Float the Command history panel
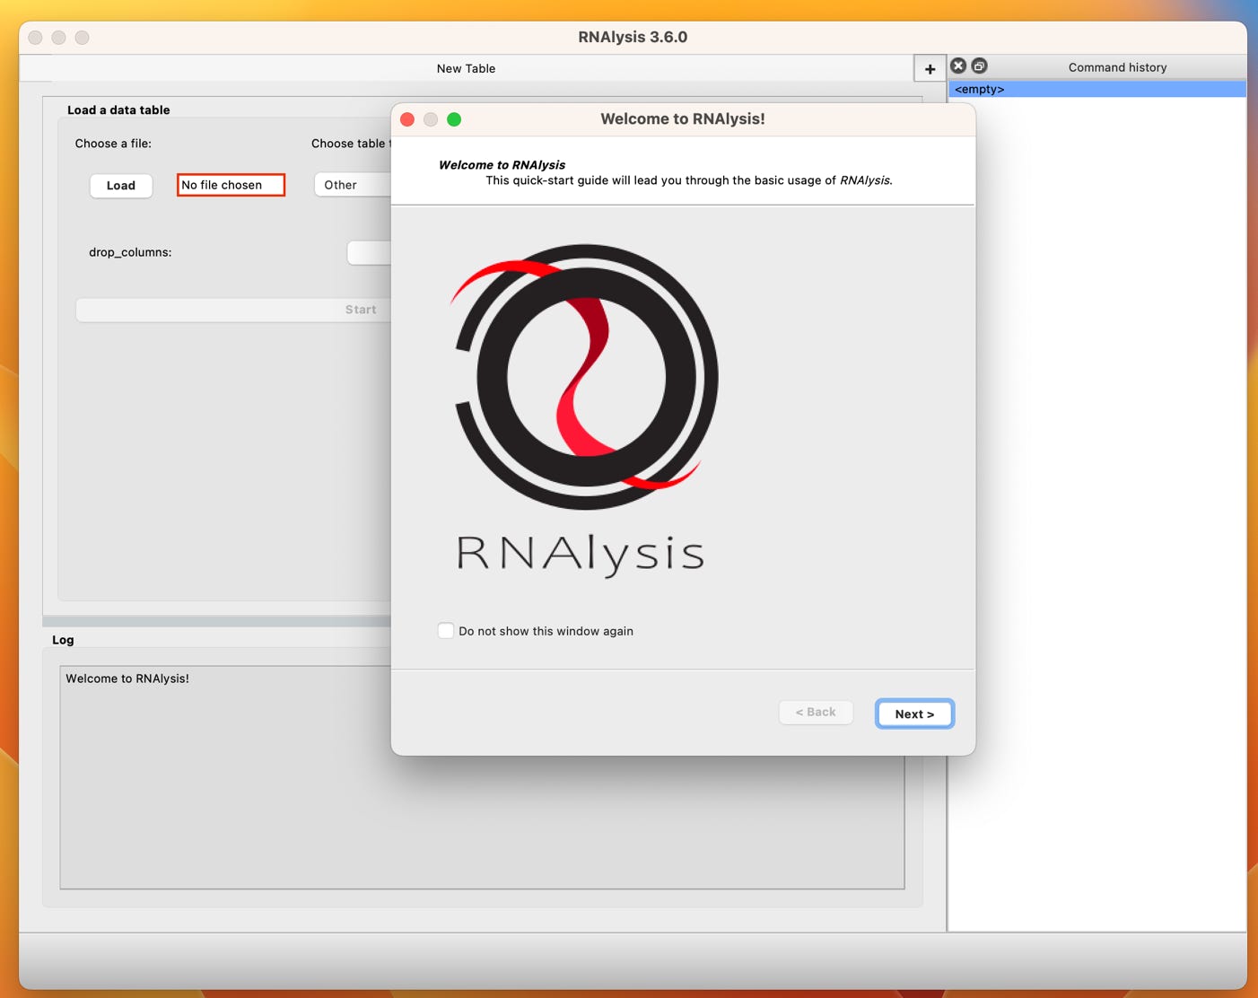The height and width of the screenshot is (998, 1258). (980, 66)
